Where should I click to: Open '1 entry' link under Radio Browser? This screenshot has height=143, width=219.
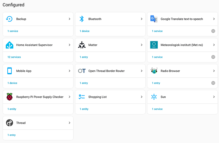[x=156, y=83]
